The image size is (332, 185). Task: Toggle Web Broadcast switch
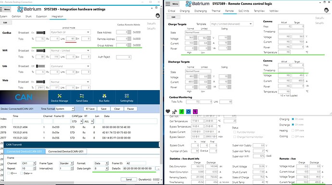[40, 82]
